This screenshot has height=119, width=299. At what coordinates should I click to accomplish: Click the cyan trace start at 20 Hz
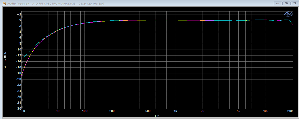click(22, 60)
